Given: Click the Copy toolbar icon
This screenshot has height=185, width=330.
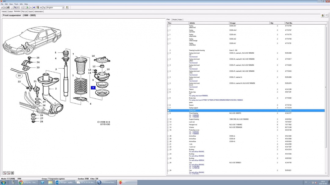Looking at the screenshot, I should (15, 7).
